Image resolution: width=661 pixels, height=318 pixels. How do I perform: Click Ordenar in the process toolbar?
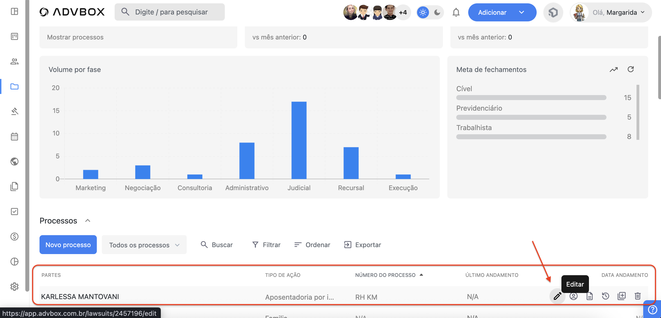(312, 245)
